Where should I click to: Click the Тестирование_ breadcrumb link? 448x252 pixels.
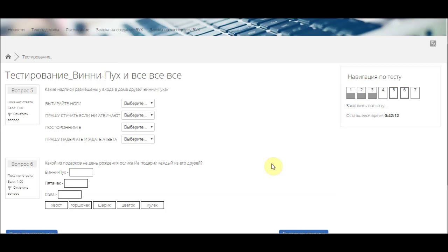[37, 57]
